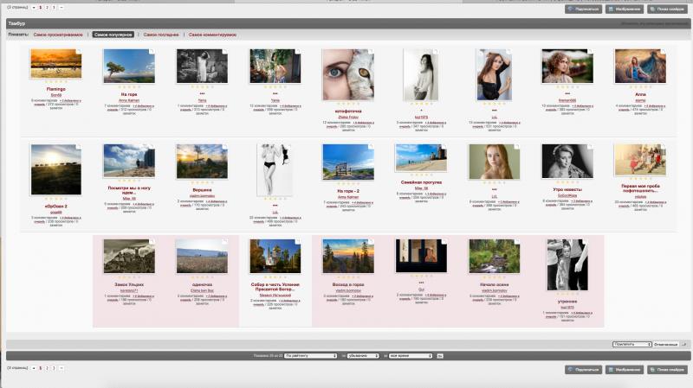Tick checkbox on cat and eye photo
Image resolution: width=693 pixels, height=388 pixels.
pyautogui.click(x=371, y=52)
